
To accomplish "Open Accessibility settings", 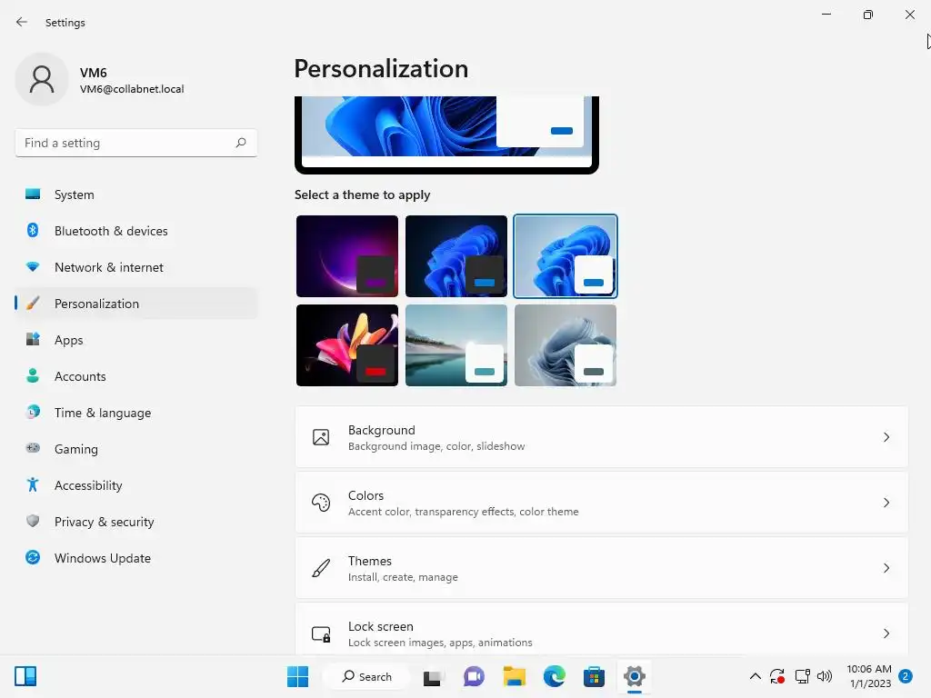I will 136,485.
